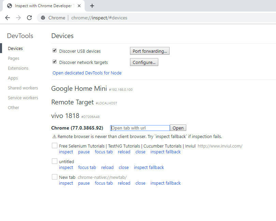Check the box for Free Selenium Tutorials page
This screenshot has width=276, height=221.
pyautogui.click(x=55, y=146)
